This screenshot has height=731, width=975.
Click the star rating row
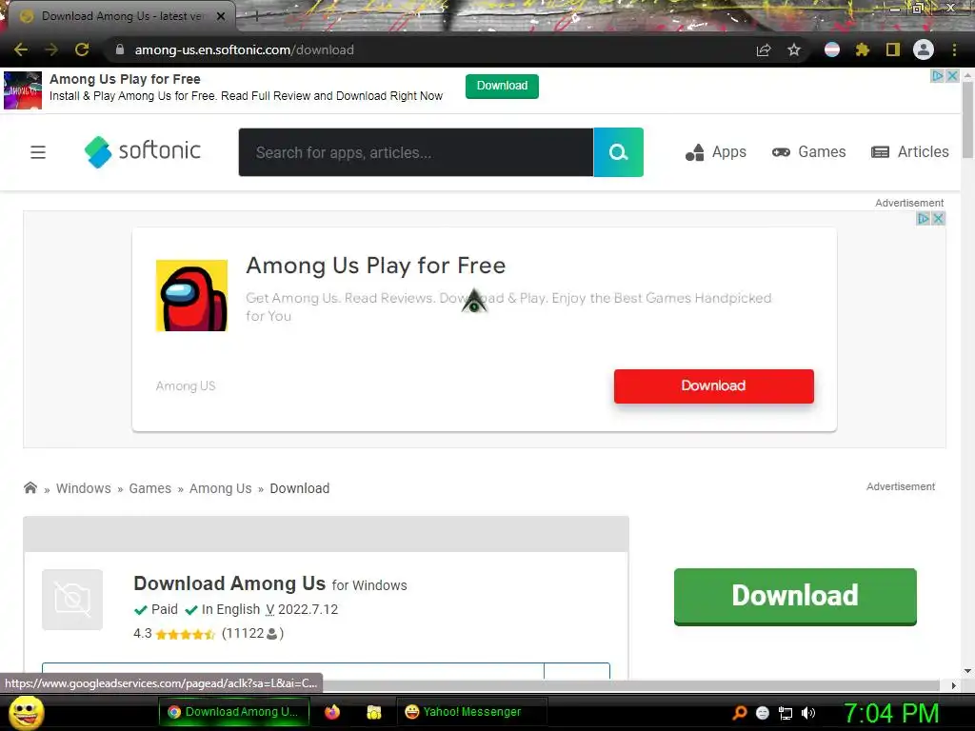tap(186, 634)
